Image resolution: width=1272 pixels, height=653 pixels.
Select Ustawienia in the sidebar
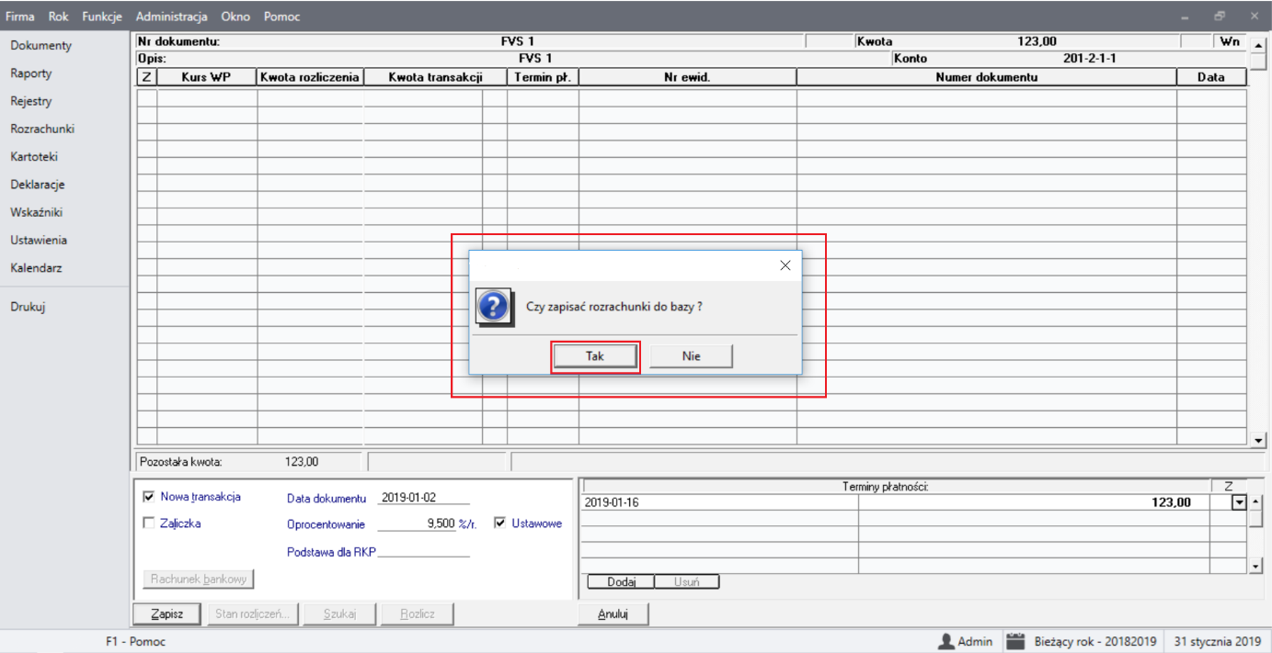pyautogui.click(x=39, y=241)
